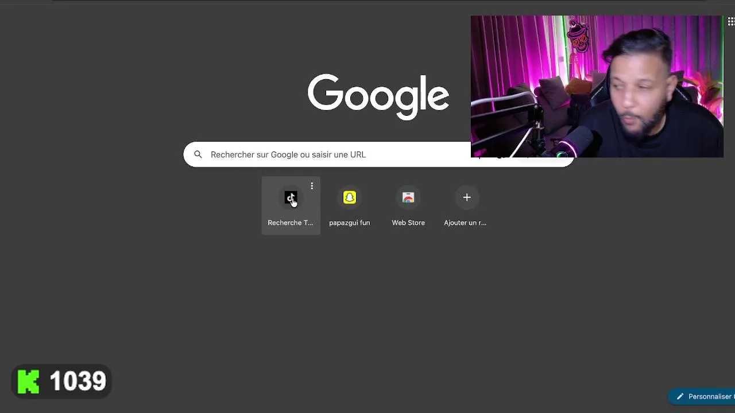Click the green Kick logo overlay

coord(29,381)
